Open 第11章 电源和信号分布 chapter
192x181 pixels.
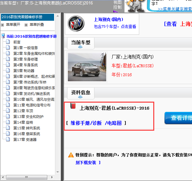click(x=32, y=105)
